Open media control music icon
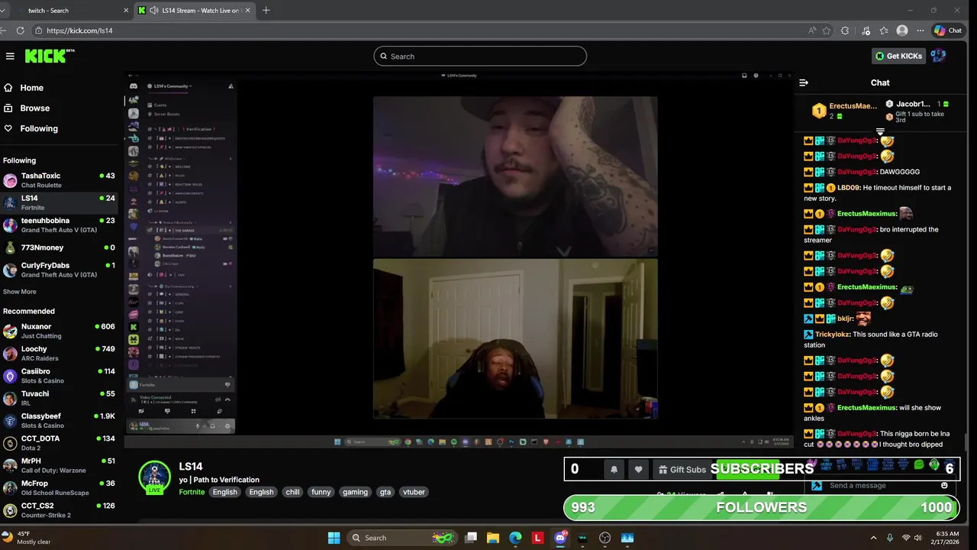The height and width of the screenshot is (550, 977). click(866, 31)
